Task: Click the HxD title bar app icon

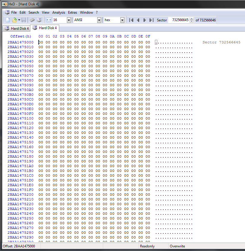Action: [4, 4]
